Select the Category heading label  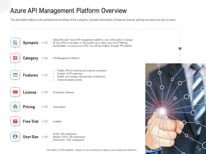[31, 58]
